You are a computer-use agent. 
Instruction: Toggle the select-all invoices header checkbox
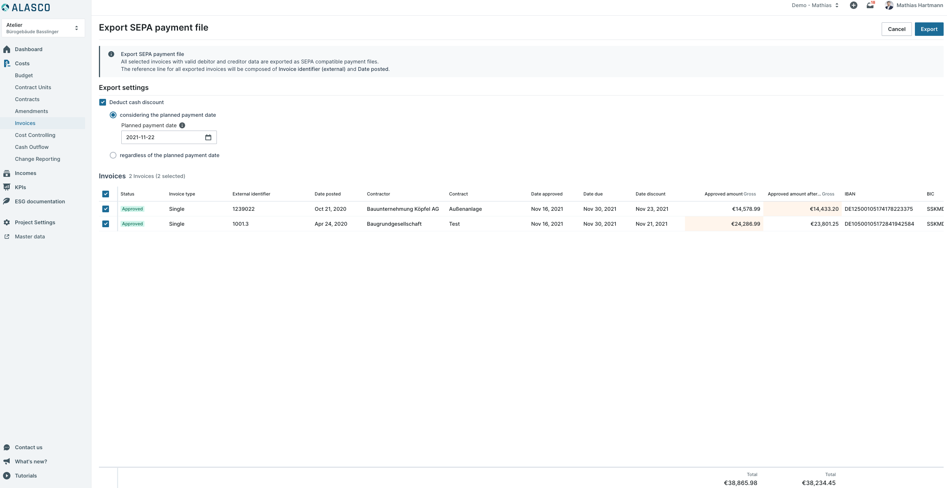pyautogui.click(x=106, y=194)
